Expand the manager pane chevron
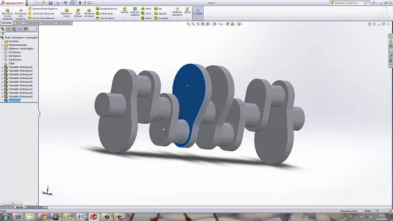 click(36, 29)
